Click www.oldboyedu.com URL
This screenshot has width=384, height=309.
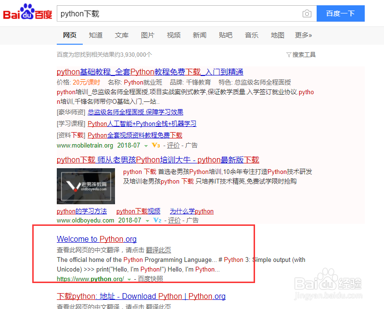86,221
